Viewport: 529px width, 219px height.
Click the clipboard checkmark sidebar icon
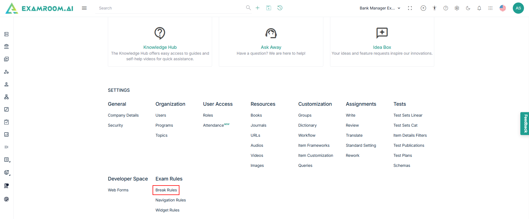(6, 122)
